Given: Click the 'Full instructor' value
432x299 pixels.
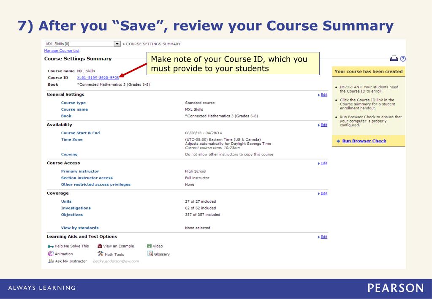Looking at the screenshot, I should tap(197, 178).
